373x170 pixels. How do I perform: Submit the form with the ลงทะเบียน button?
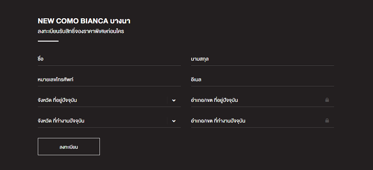[69, 147]
